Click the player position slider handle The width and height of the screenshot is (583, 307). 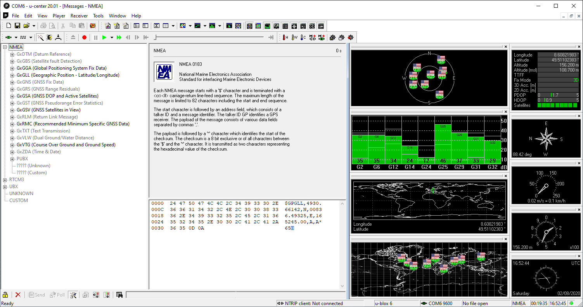tap(155, 38)
